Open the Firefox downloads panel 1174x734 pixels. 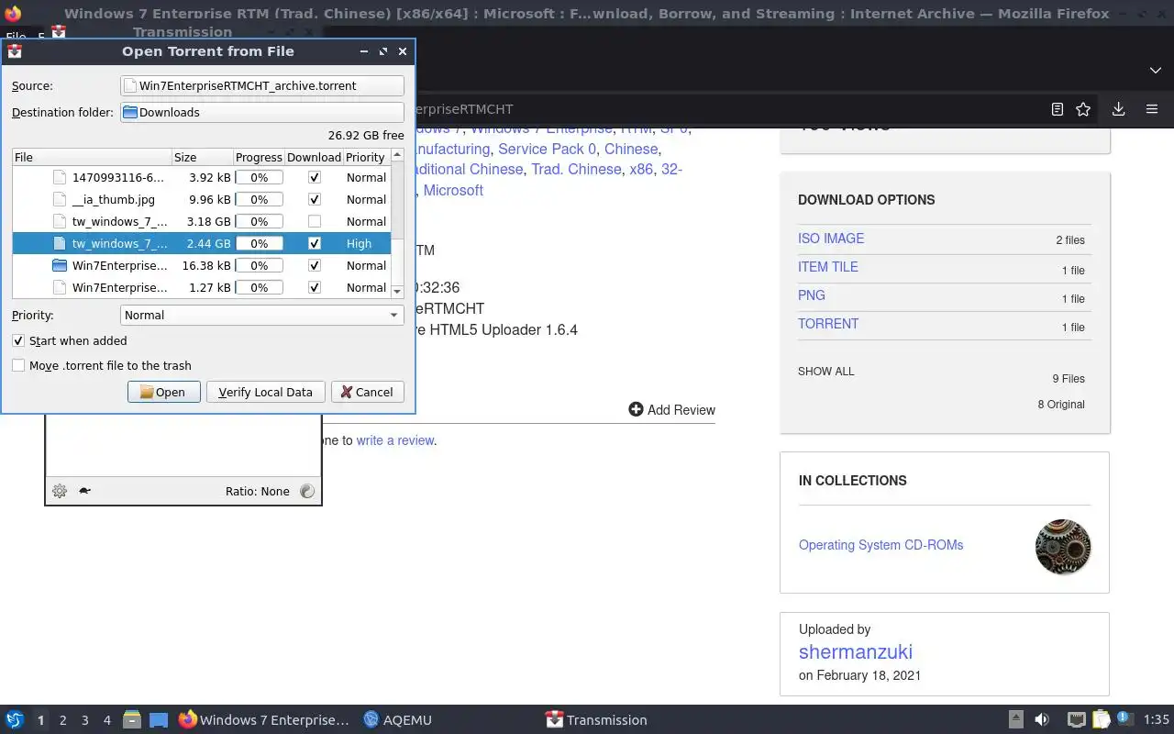(x=1118, y=109)
